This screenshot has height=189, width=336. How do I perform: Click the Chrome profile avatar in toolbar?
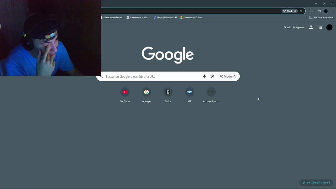[x=326, y=11]
